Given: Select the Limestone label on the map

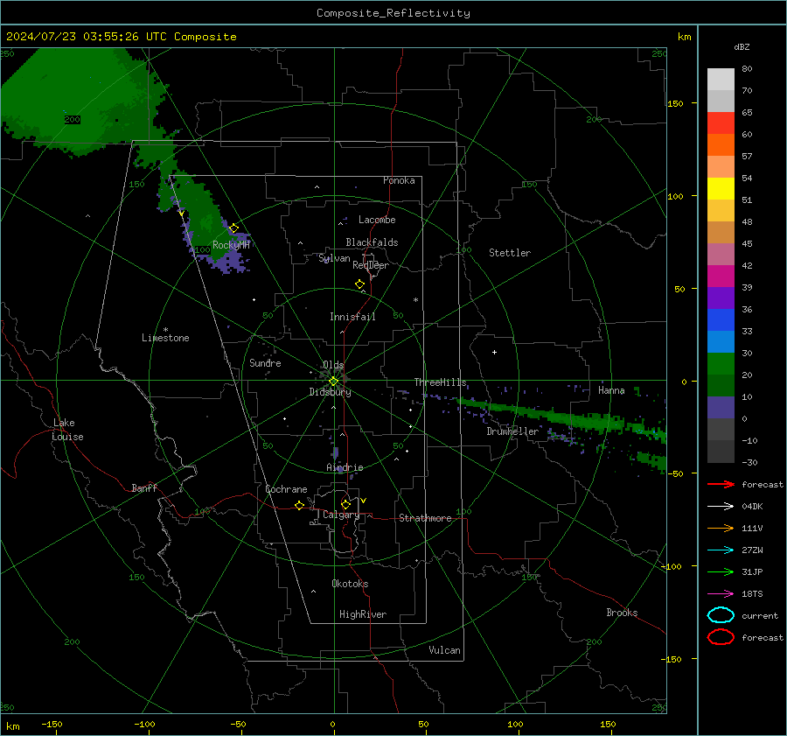Looking at the screenshot, I should point(165,338).
